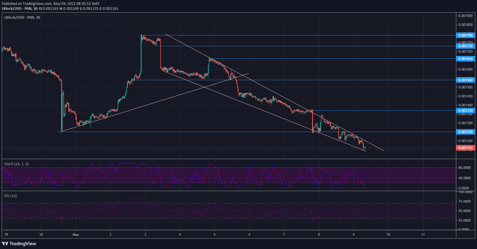Click the RSI 25.0000 scale label

tap(464, 220)
